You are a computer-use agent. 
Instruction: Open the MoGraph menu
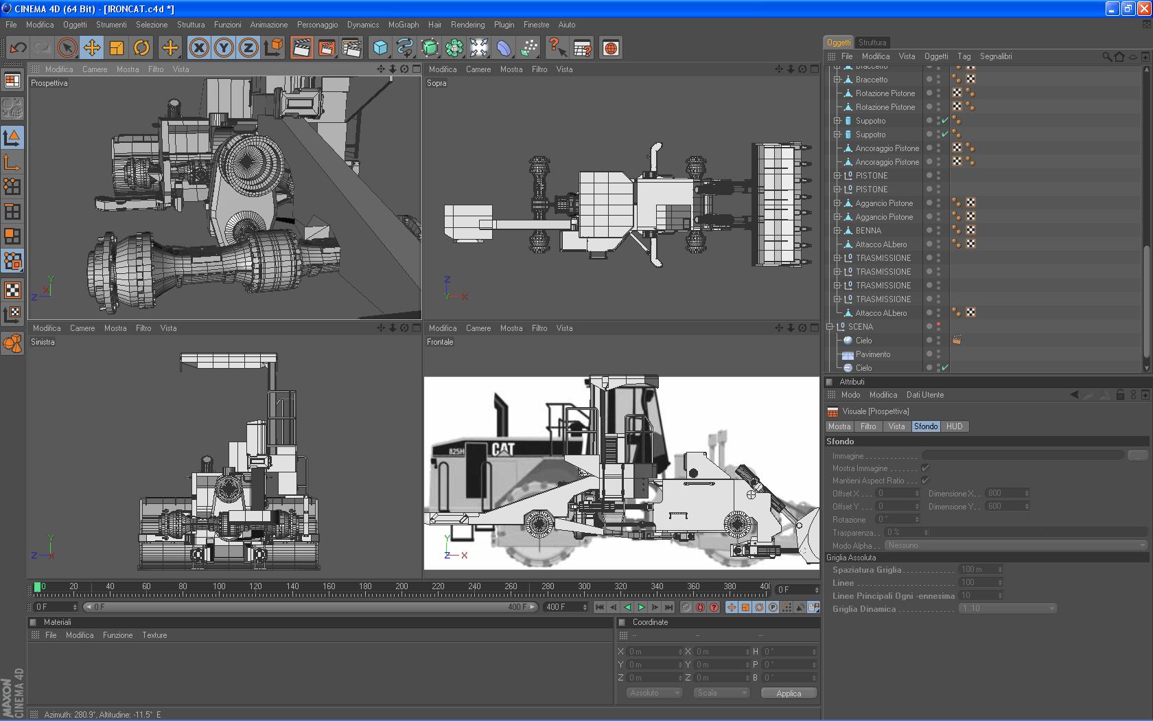(403, 25)
